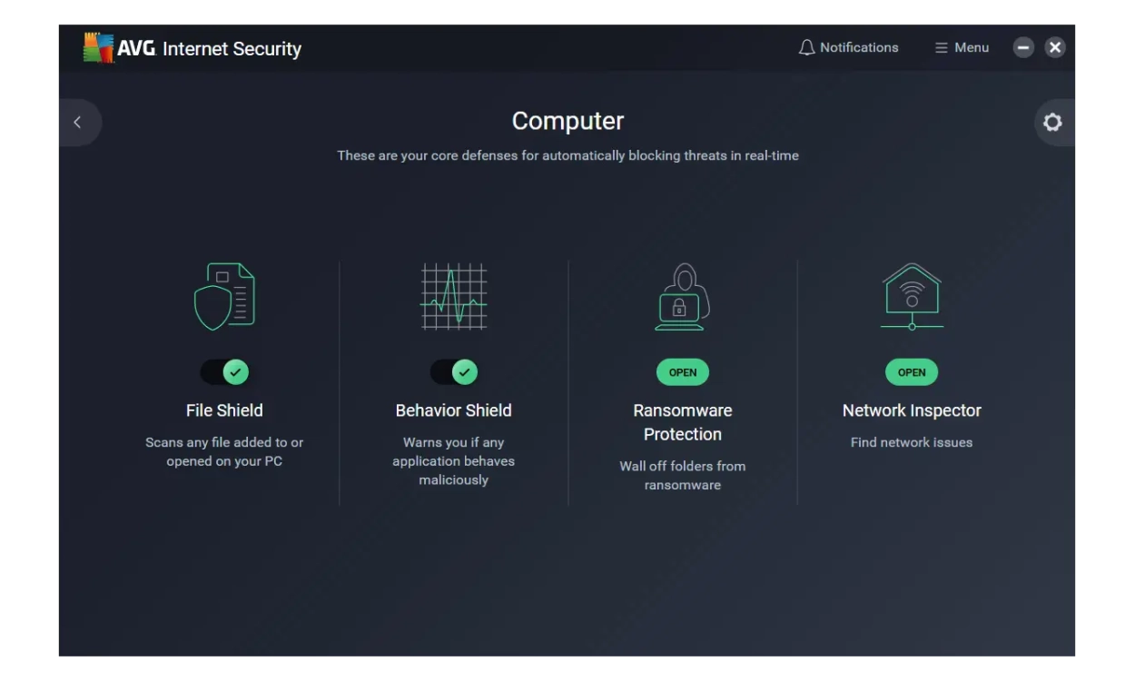1135x681 pixels.
Task: Click 'Warns you if any application' description
Action: tap(454, 461)
